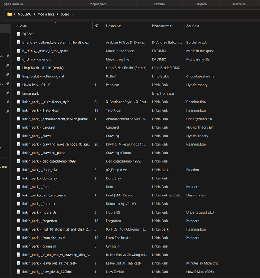Click title cell Papercut
The image size is (260, 278).
coord(113,85)
